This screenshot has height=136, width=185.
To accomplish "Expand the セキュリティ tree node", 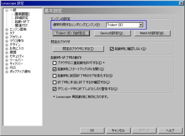I will pyautogui.click(x=7, y=57).
